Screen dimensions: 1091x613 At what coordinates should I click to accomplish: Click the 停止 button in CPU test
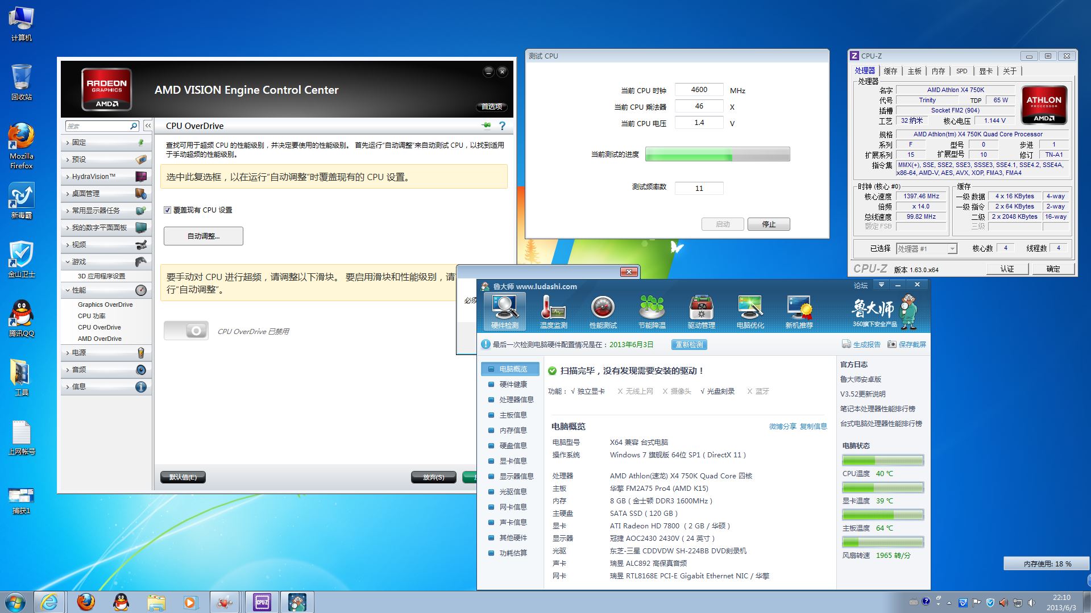pyautogui.click(x=768, y=224)
